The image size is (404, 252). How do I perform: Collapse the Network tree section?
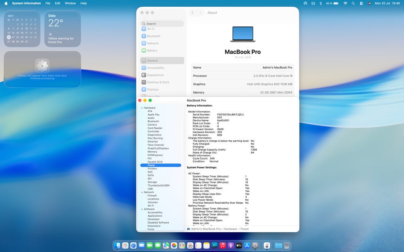pyautogui.click(x=142, y=192)
